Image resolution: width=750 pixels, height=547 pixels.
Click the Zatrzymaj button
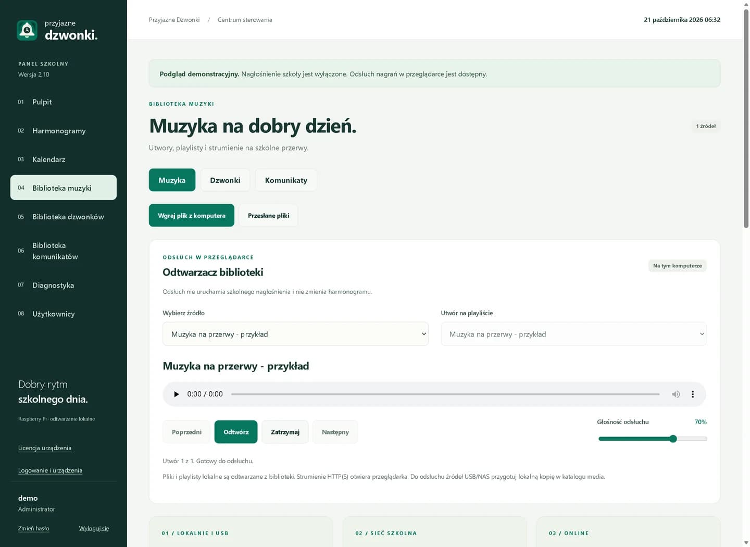tap(285, 432)
